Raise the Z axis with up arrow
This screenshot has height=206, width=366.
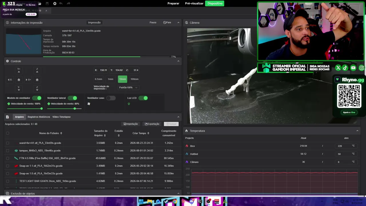[37, 70]
